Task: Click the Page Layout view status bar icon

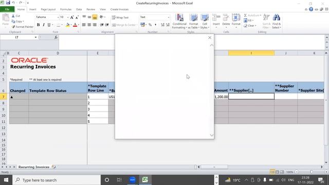Action: (x=277, y=172)
